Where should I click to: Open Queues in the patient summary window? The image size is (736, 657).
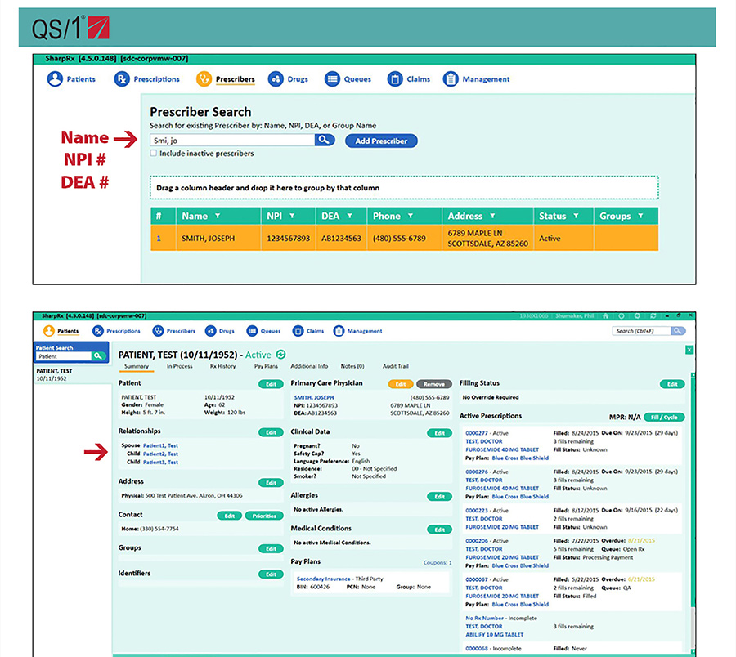tap(264, 331)
